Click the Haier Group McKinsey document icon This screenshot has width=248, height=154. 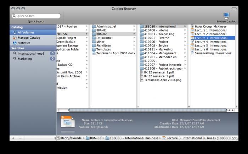coord(192,27)
